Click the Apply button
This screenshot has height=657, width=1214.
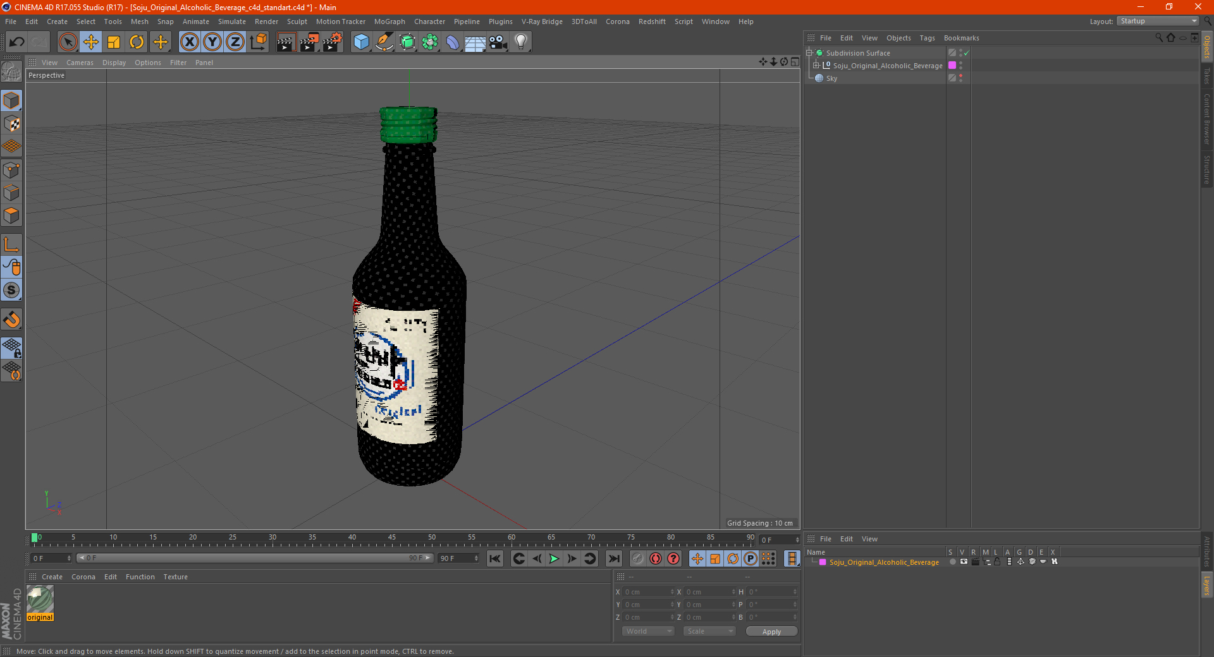point(771,631)
